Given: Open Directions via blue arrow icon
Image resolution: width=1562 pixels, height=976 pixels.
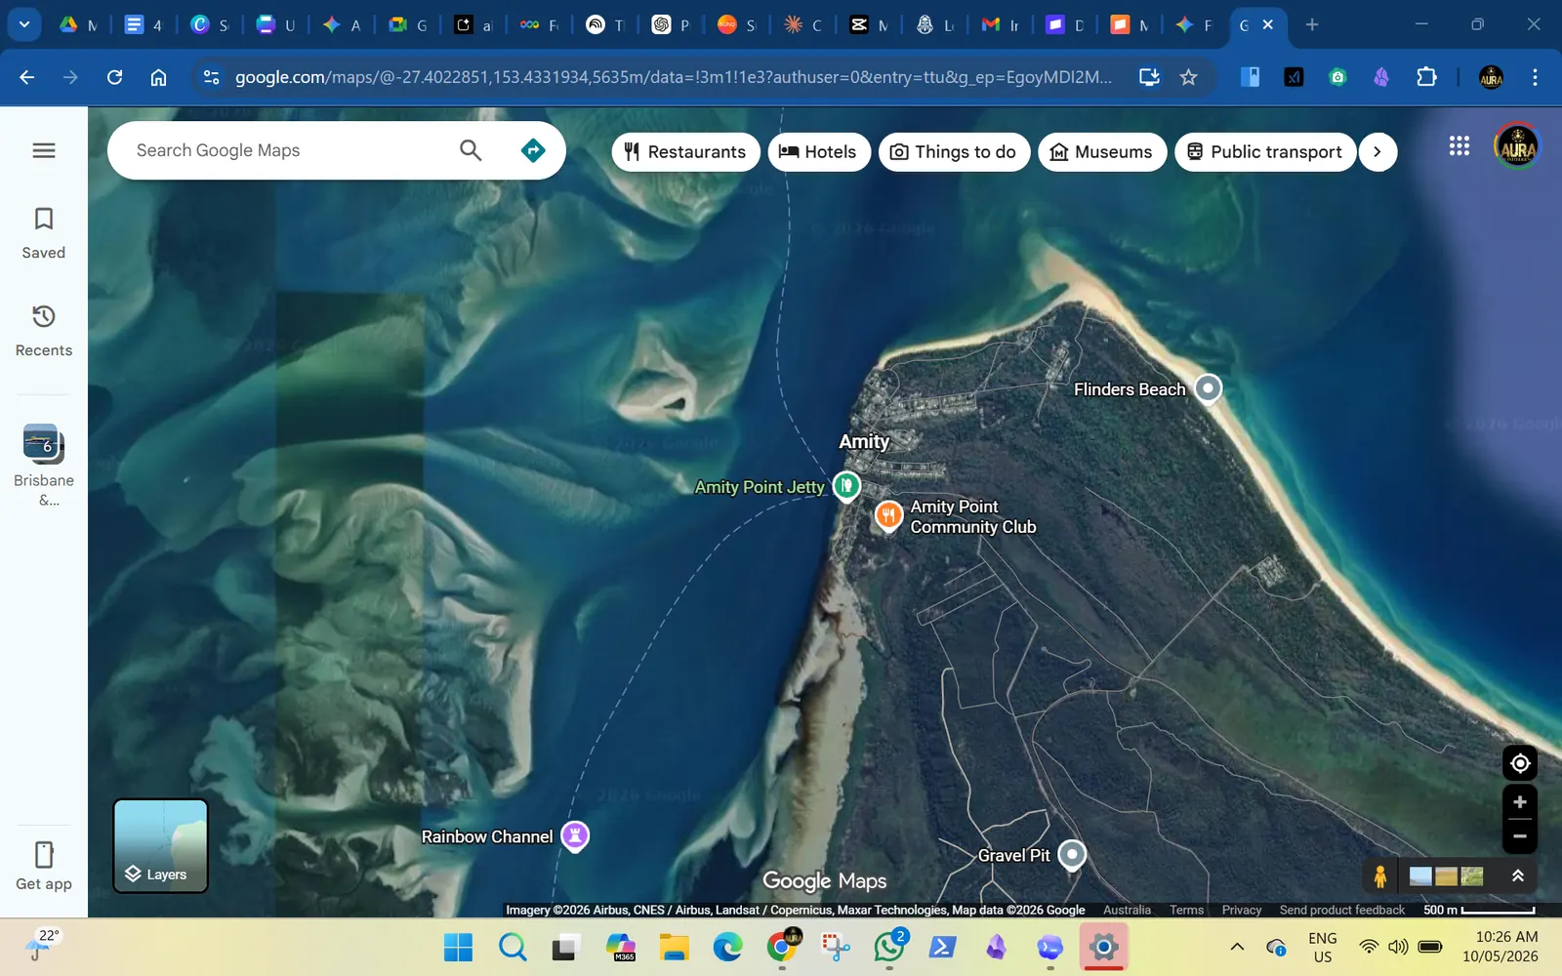Looking at the screenshot, I should coord(533,150).
